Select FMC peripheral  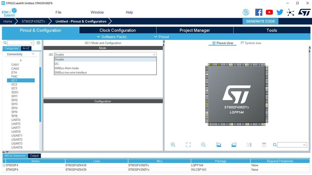[x=15, y=76]
